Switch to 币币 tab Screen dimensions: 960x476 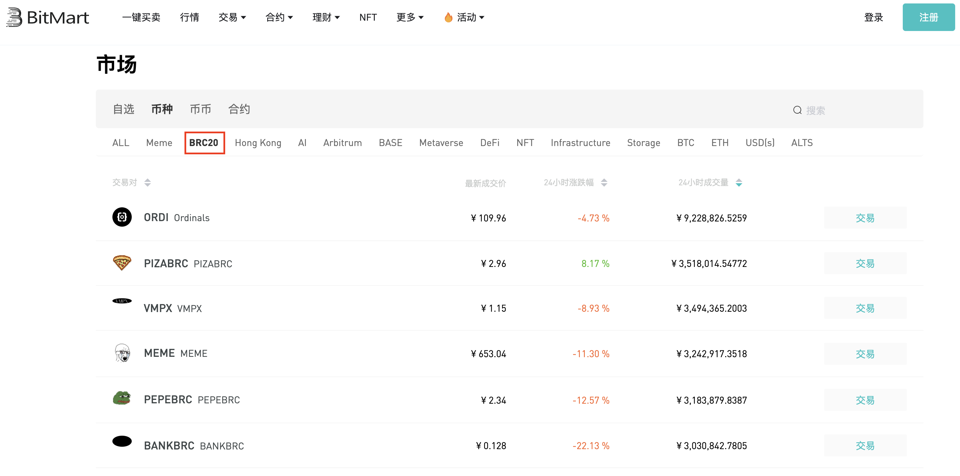200,110
